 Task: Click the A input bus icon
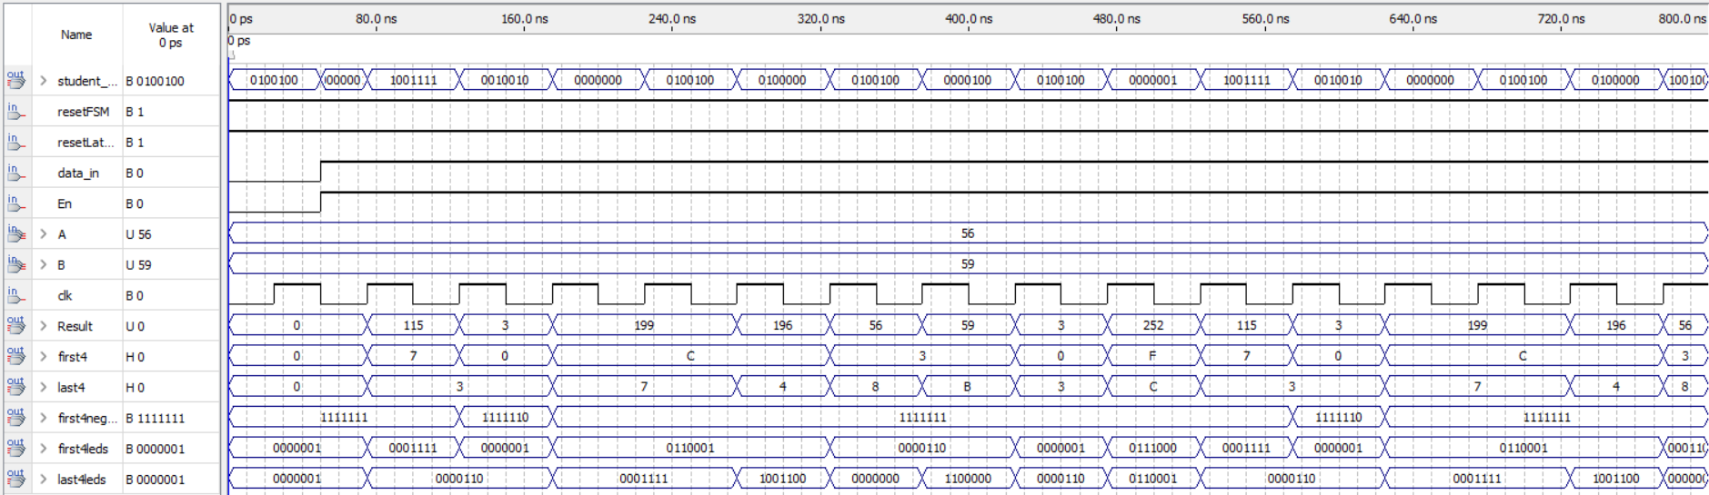pos(15,233)
